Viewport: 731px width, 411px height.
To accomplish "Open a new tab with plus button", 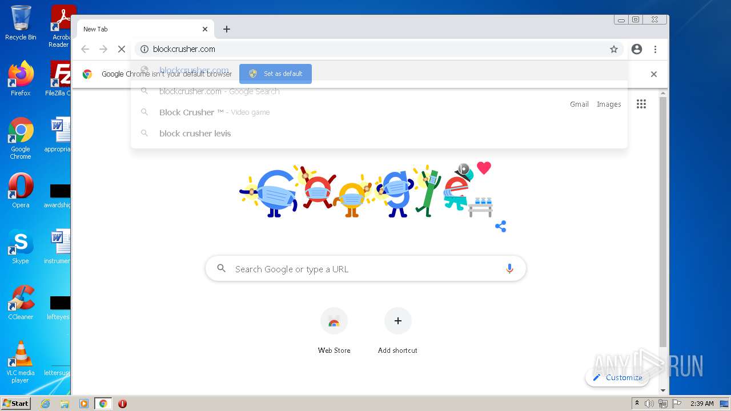I will click(227, 29).
